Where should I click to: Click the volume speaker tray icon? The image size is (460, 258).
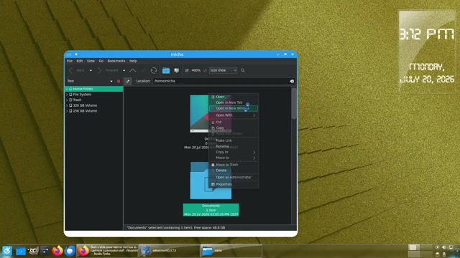[x=444, y=247]
